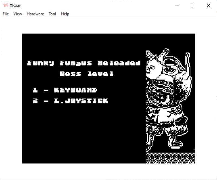Image resolution: width=217 pixels, height=180 pixels.
Task: Click the empty black area below the options
Action: pyautogui.click(x=81, y=133)
